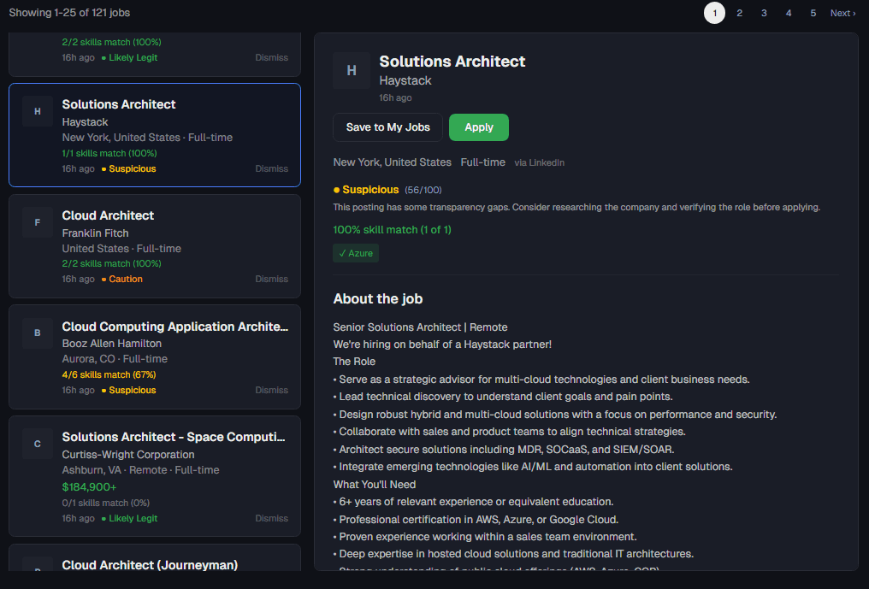Click Senior Solutions Architect | Remote line
869x589 pixels.
[420, 327]
